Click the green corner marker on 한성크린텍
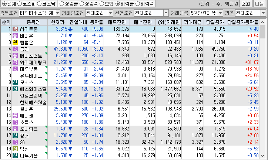Image resolution: width=268 pixels, height=160 pixels. 46,93
